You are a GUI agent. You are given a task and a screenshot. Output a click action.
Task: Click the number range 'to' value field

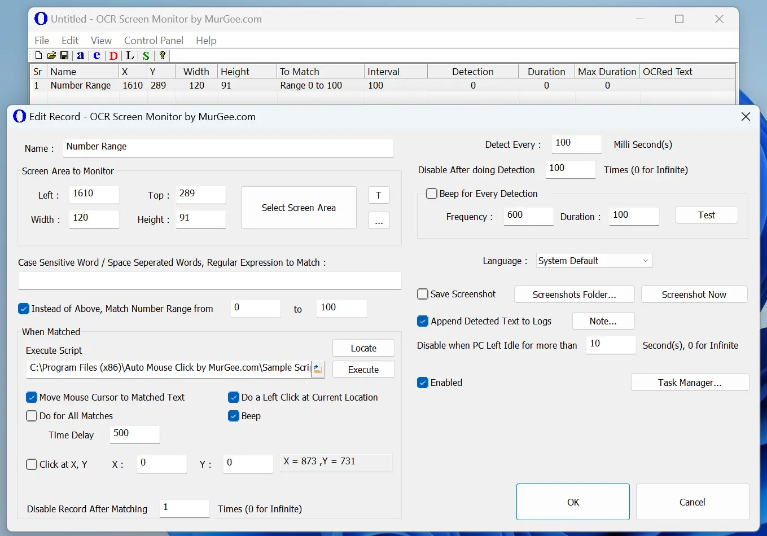click(x=342, y=309)
